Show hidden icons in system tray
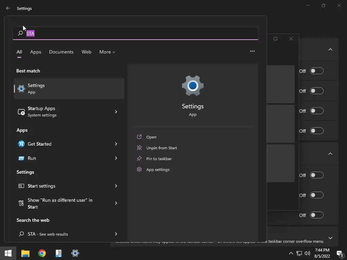This screenshot has width=347, height=260. point(291,253)
